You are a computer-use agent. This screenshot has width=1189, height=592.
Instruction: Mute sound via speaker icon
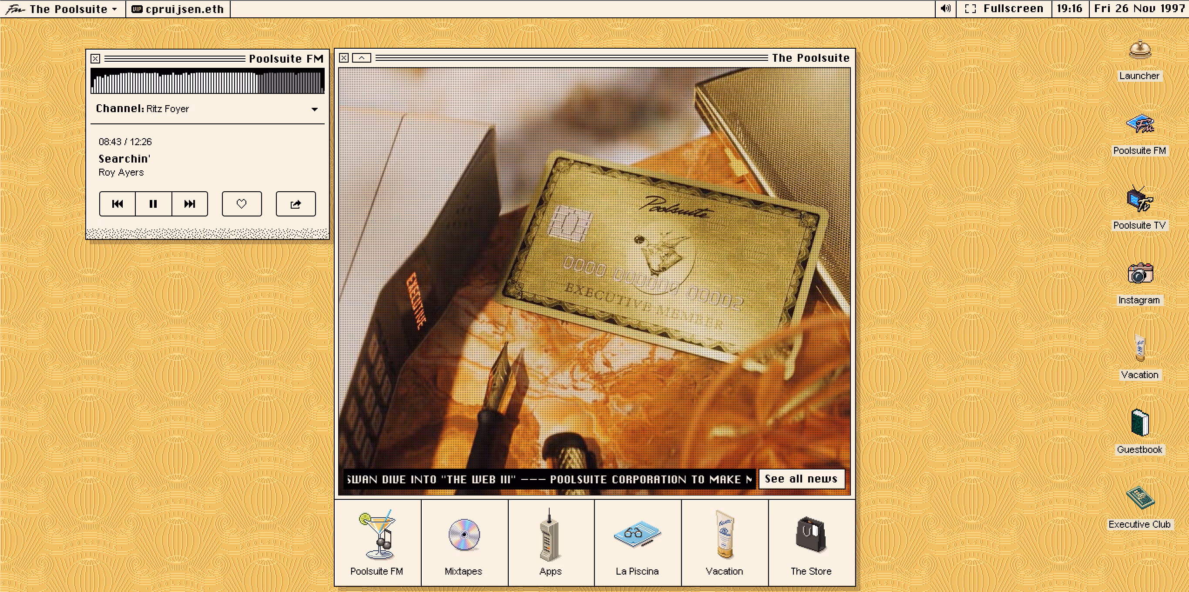tap(945, 9)
